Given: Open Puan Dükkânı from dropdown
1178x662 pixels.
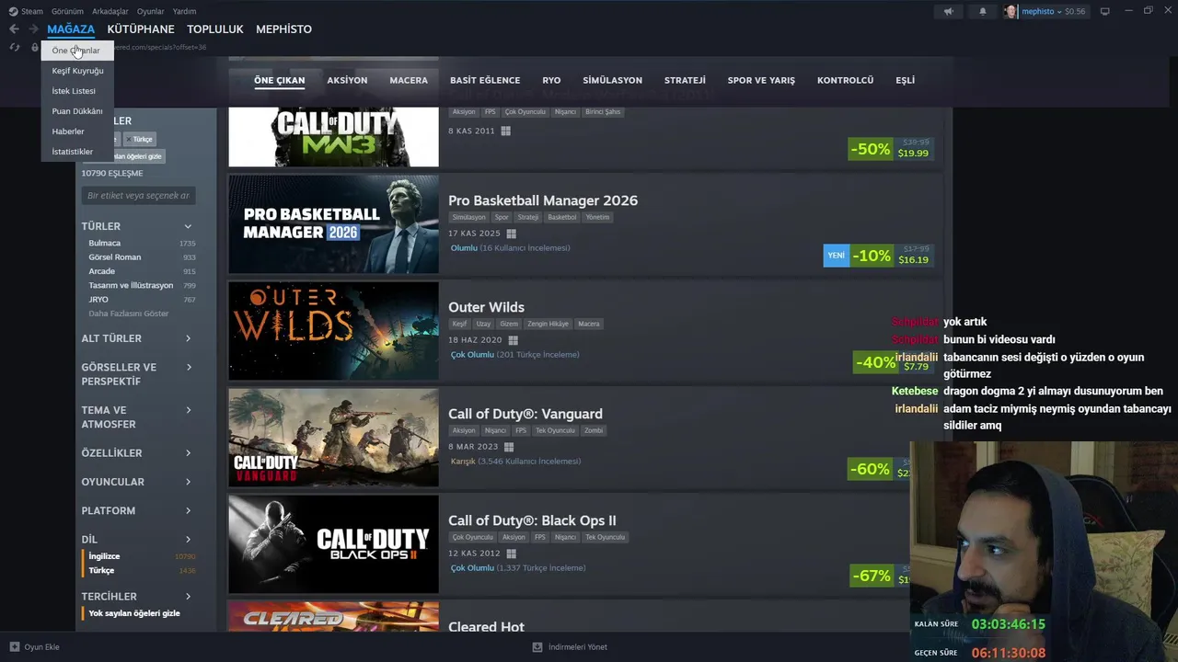Looking at the screenshot, I should pyautogui.click(x=77, y=111).
